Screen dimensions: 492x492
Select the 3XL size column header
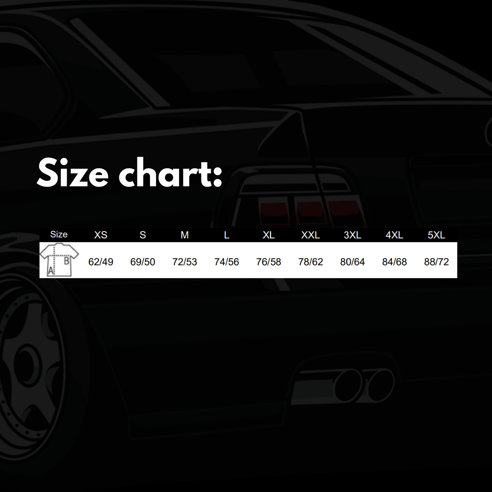coord(352,235)
